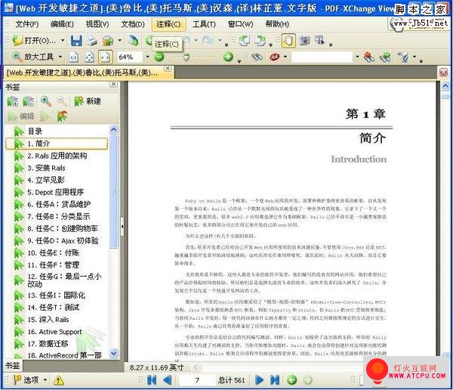The width and height of the screenshot is (453, 390).
Task: Click the find next binoculars icon
Action: tap(385, 57)
